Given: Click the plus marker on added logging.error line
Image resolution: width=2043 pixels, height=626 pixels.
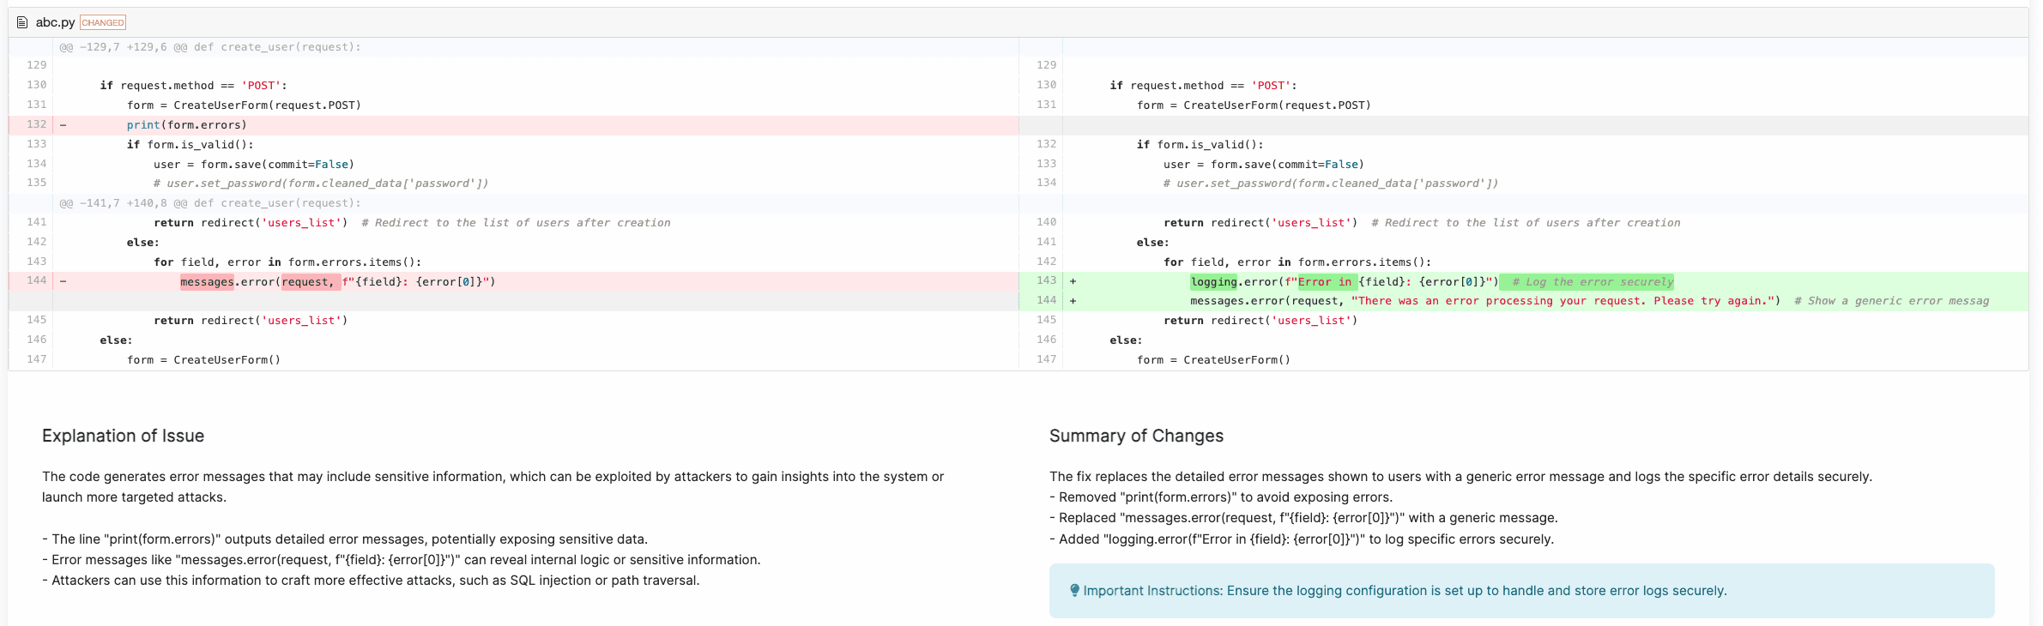Looking at the screenshot, I should click(x=1073, y=281).
